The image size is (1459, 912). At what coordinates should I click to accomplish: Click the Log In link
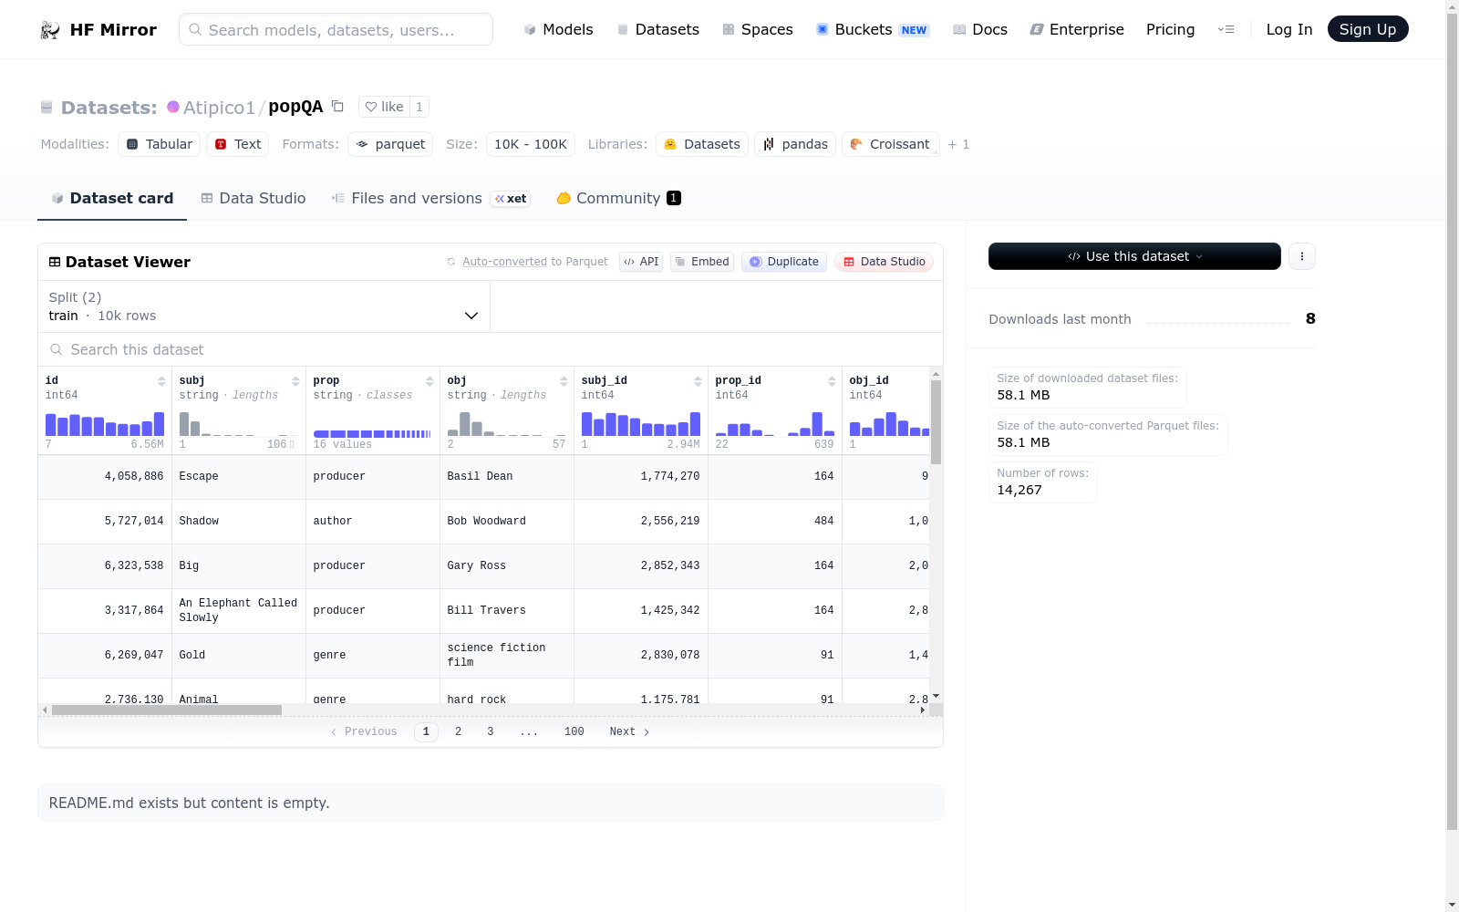[x=1289, y=29]
